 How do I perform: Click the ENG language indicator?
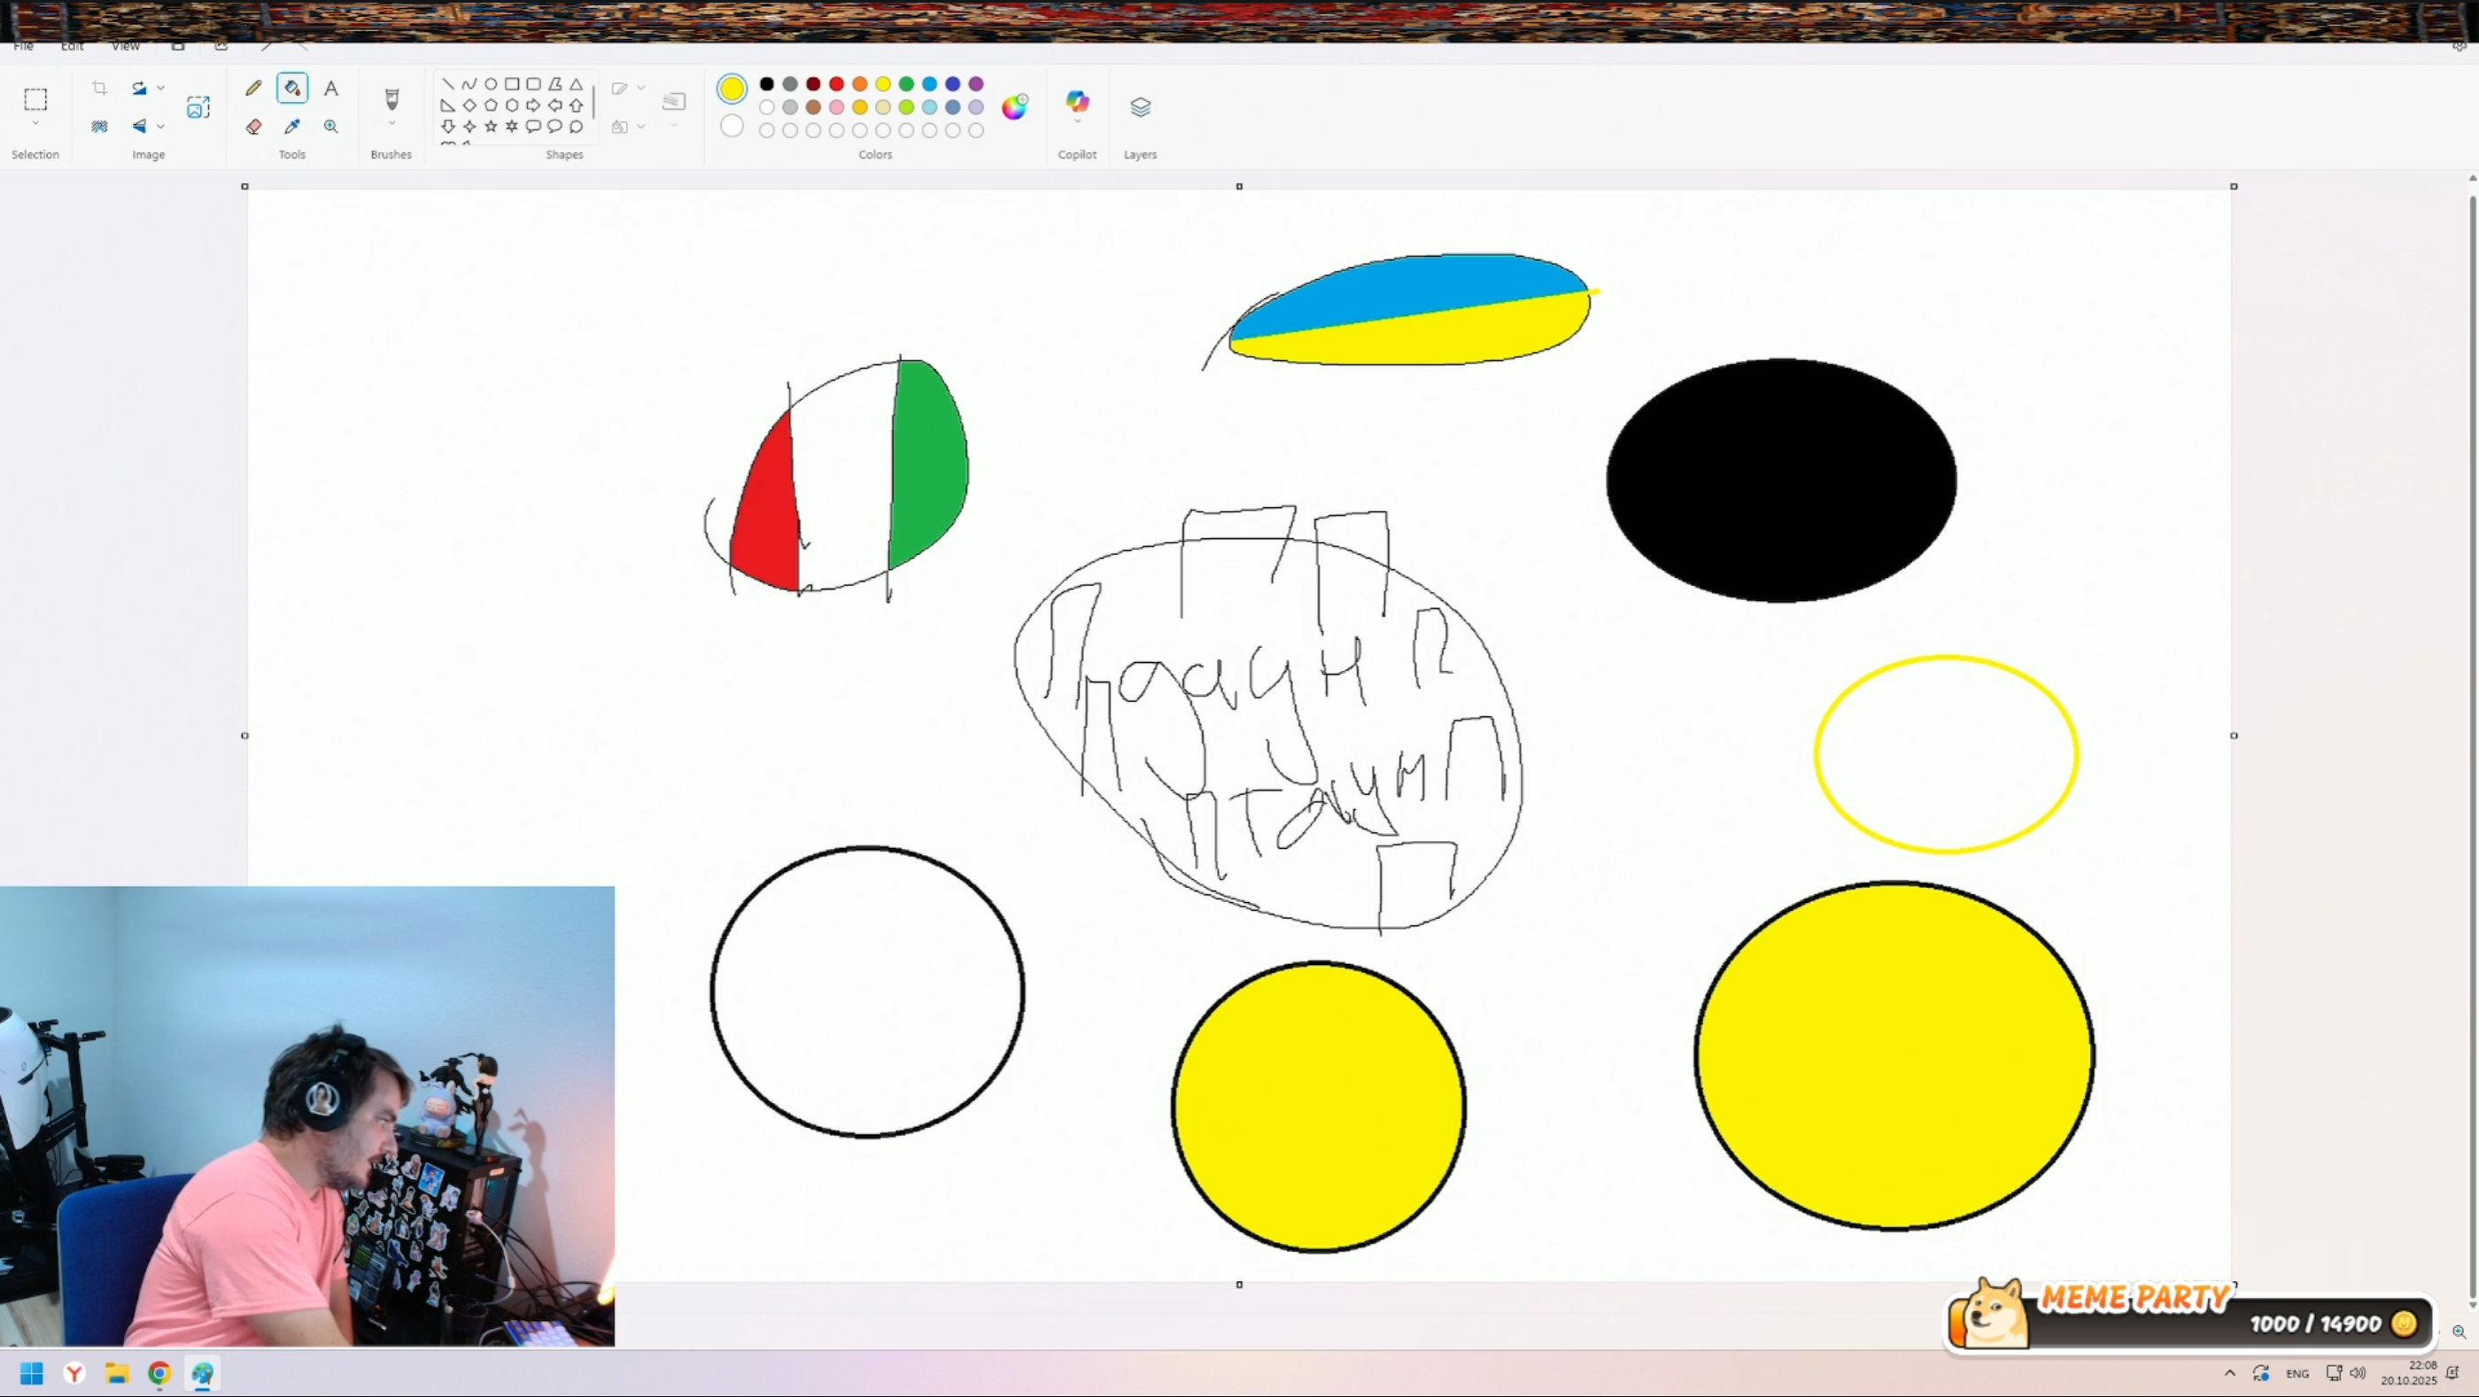(x=2297, y=1373)
